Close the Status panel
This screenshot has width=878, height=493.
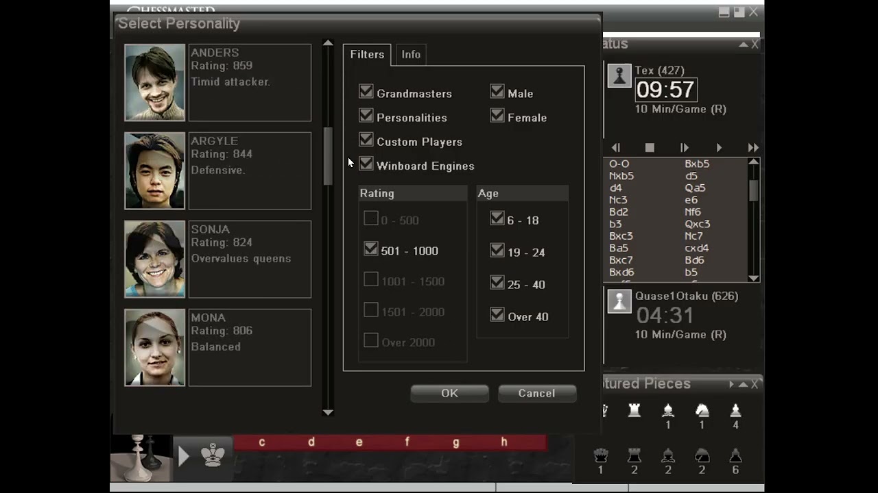tap(755, 45)
